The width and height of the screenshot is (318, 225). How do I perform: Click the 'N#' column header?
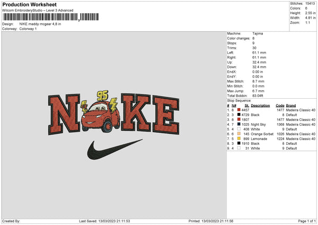[x=234, y=106]
